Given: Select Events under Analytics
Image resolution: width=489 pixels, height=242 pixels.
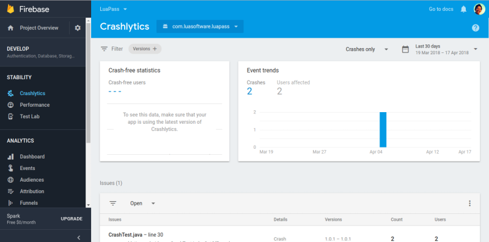Looking at the screenshot, I should 28,168.
